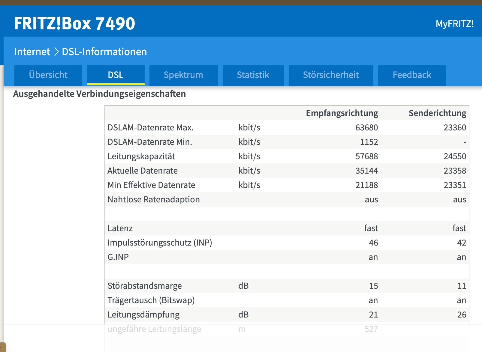Click DSL-Informationen in the breadcrumb
The width and height of the screenshot is (482, 352).
tap(104, 52)
